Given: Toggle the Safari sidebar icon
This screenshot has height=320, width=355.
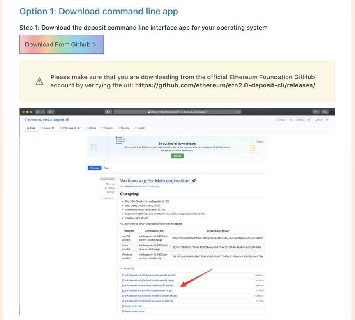Looking at the screenshot, I should pyautogui.click(x=51, y=112).
